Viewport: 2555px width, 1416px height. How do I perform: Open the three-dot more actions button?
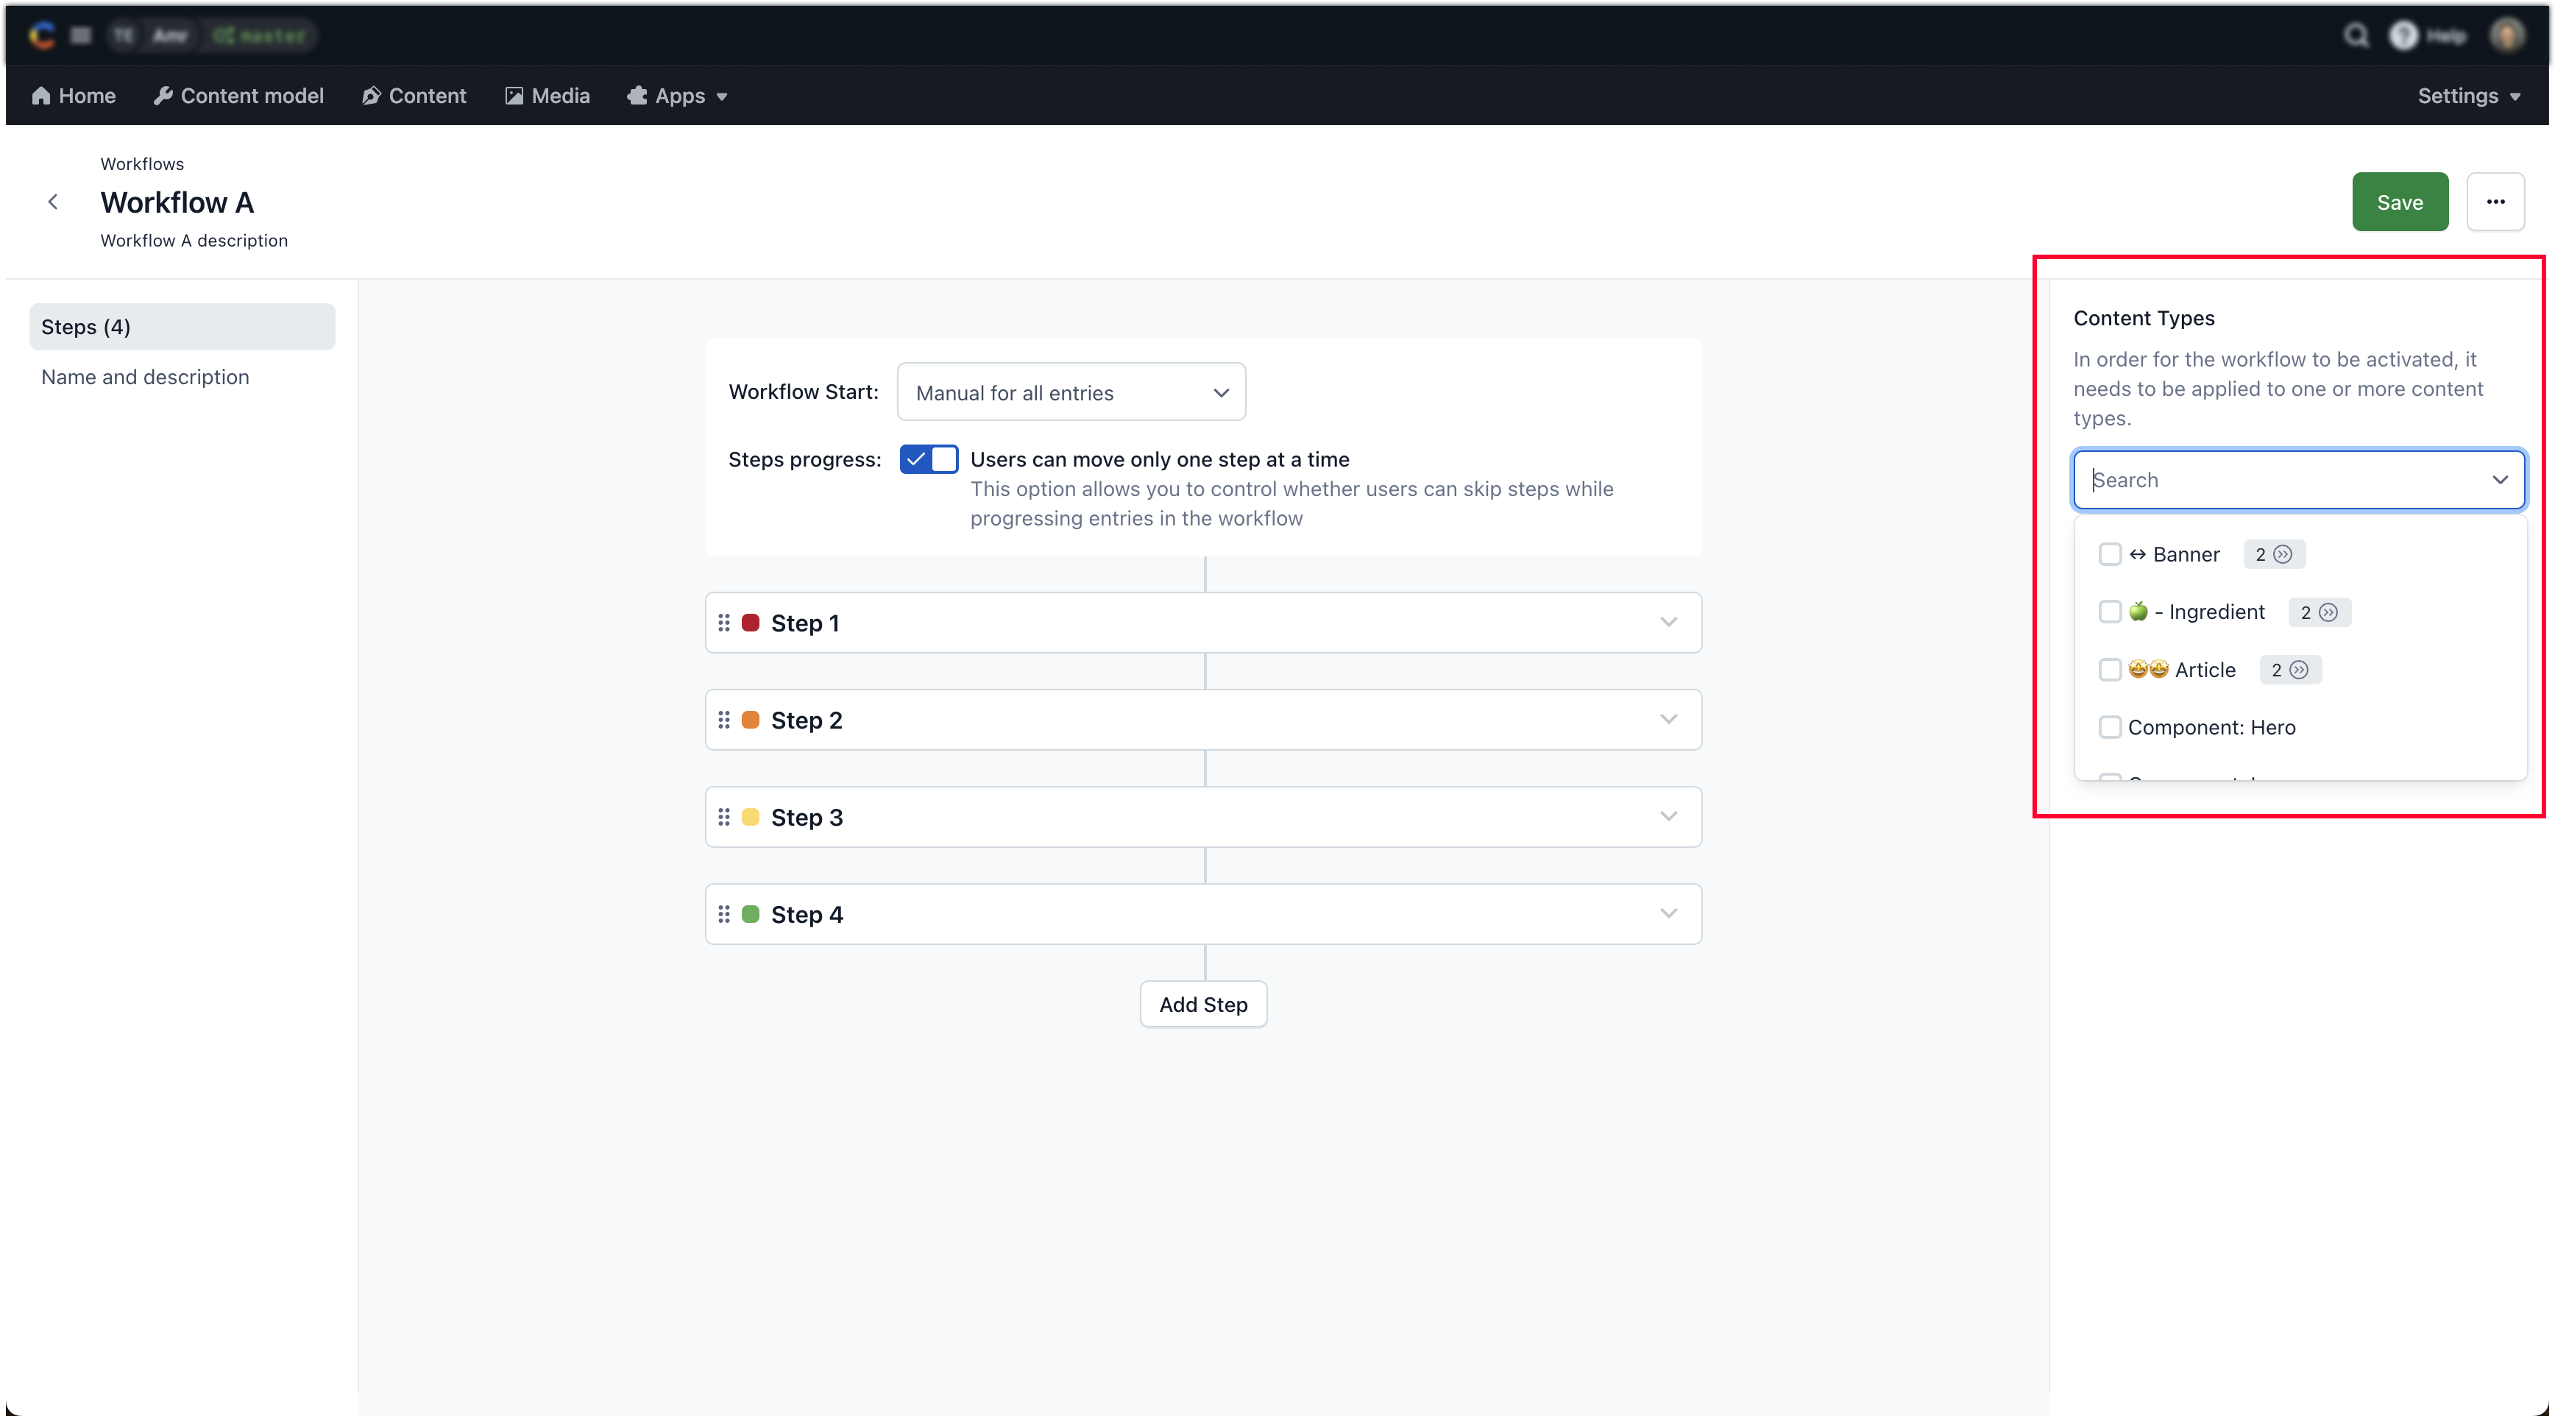2495,202
